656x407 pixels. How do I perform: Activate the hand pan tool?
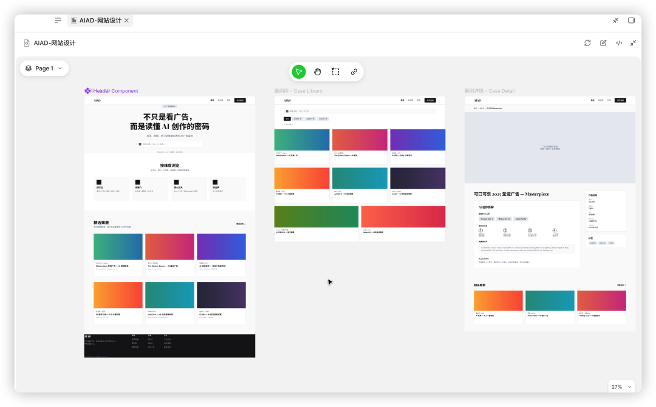coord(318,72)
